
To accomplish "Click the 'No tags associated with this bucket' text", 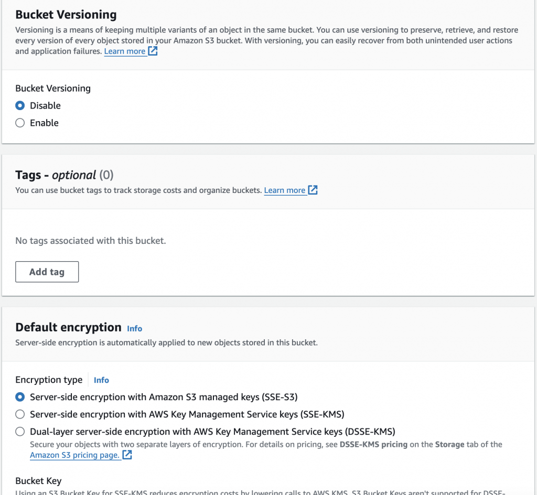I will (x=90, y=241).
